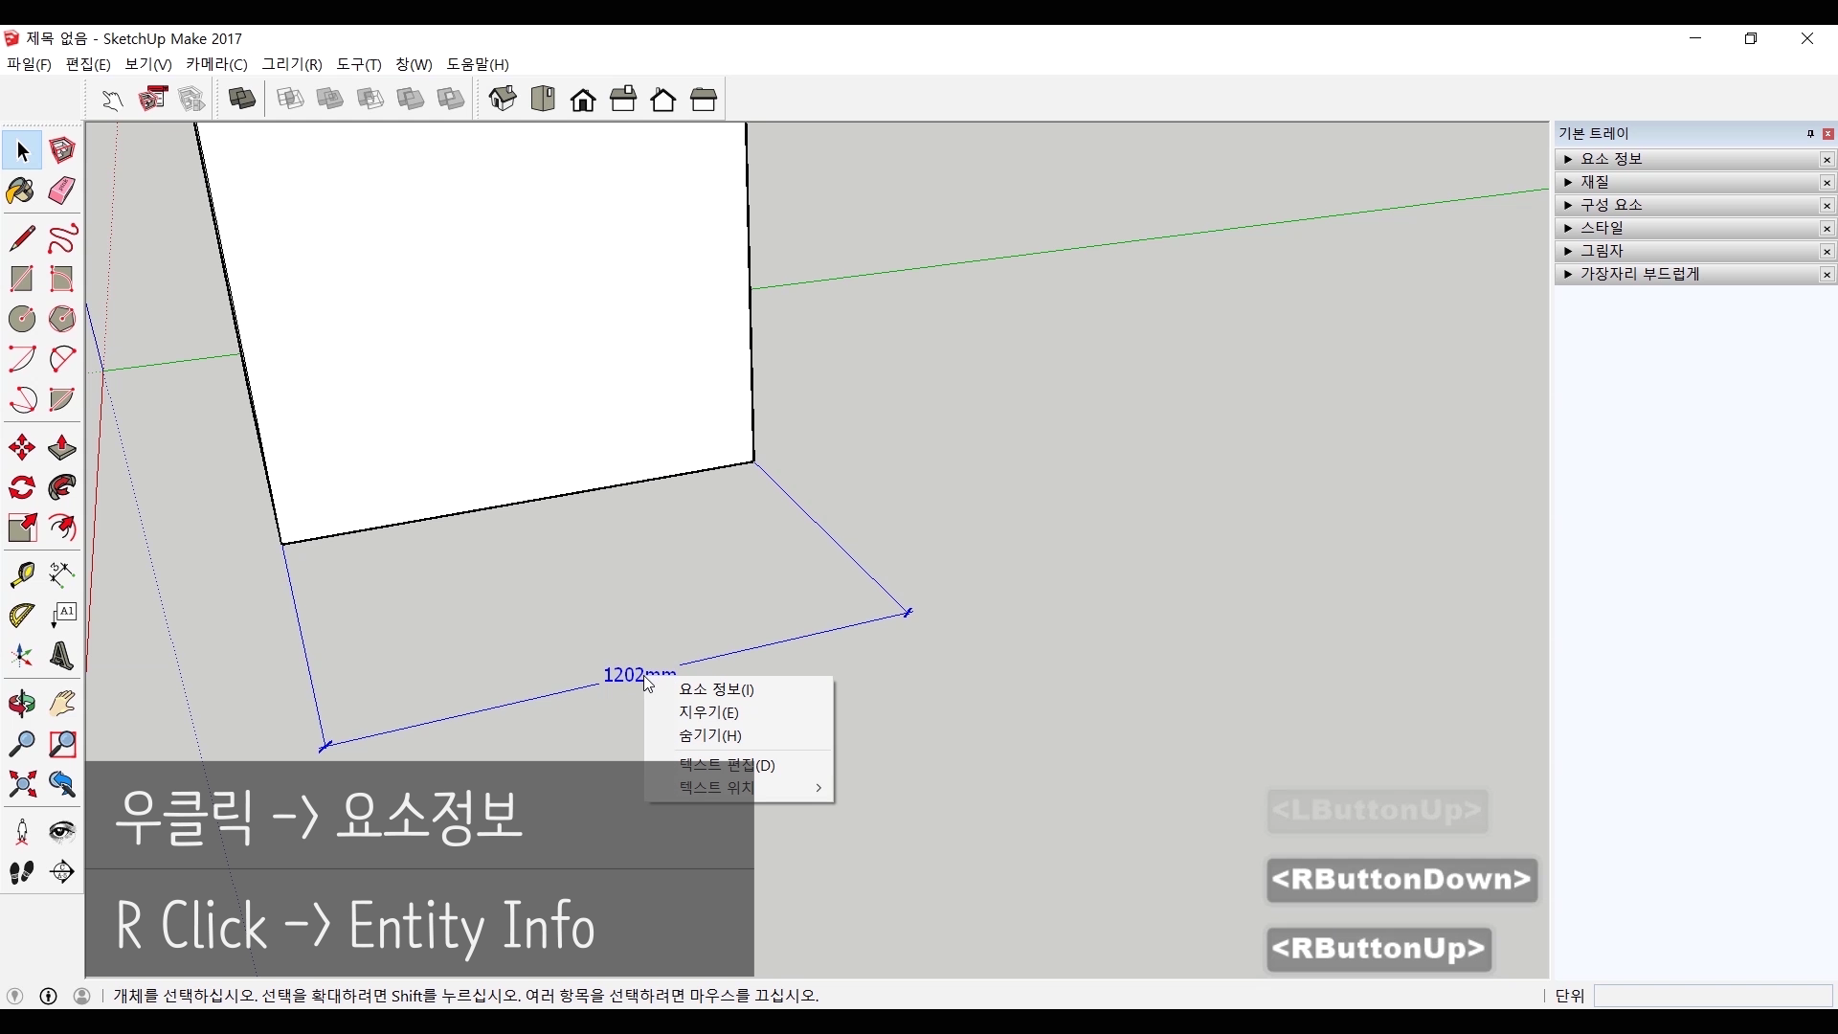Click the 단위 measurements input box

(x=1712, y=996)
